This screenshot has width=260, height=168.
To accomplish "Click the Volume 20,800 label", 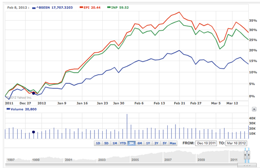I will pos(24,109).
